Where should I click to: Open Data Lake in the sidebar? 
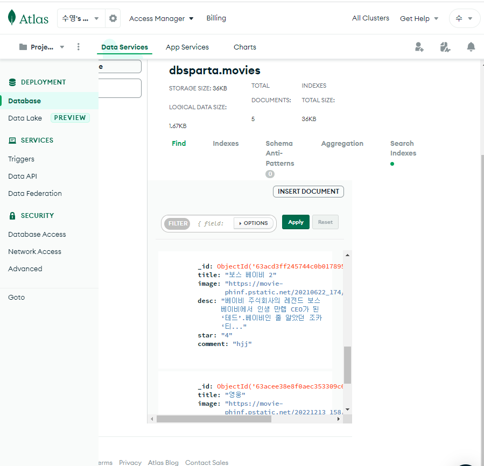[x=25, y=118]
